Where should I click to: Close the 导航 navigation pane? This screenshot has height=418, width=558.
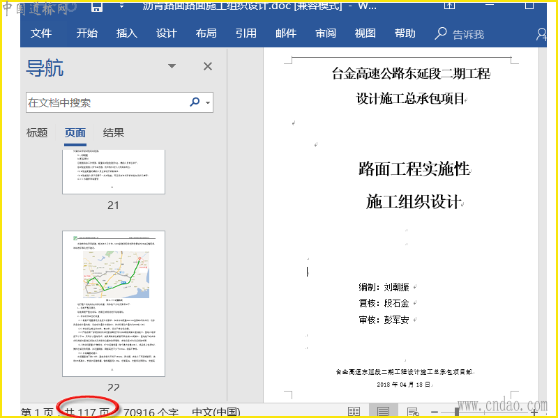pos(208,66)
